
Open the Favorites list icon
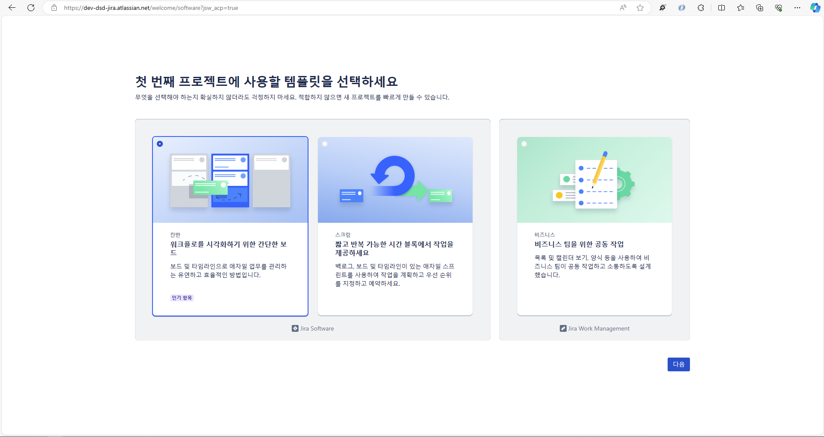coord(741,8)
